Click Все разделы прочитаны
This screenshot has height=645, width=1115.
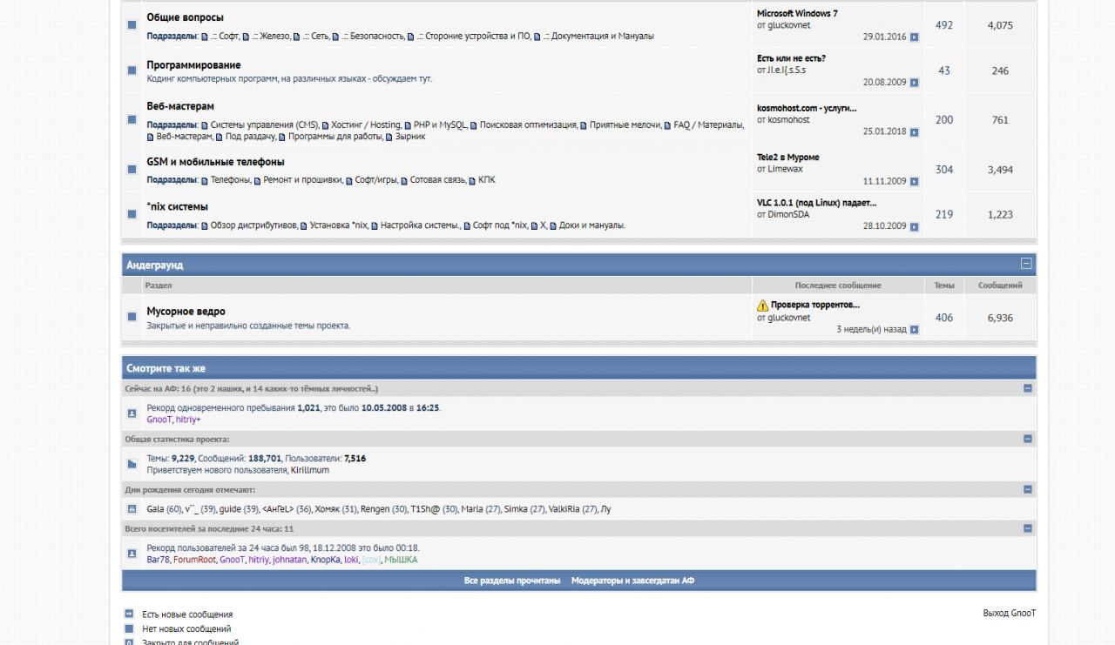512,581
